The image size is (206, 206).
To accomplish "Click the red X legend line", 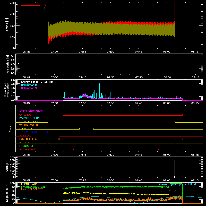I will 31,5.
